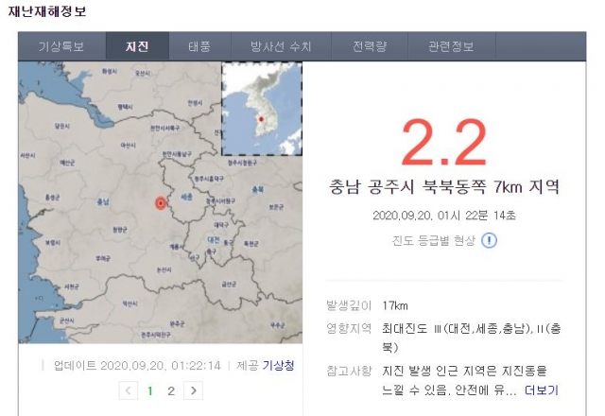605x416 pixels.
Task: Click the 발생깊이 label
Action: pos(349,305)
